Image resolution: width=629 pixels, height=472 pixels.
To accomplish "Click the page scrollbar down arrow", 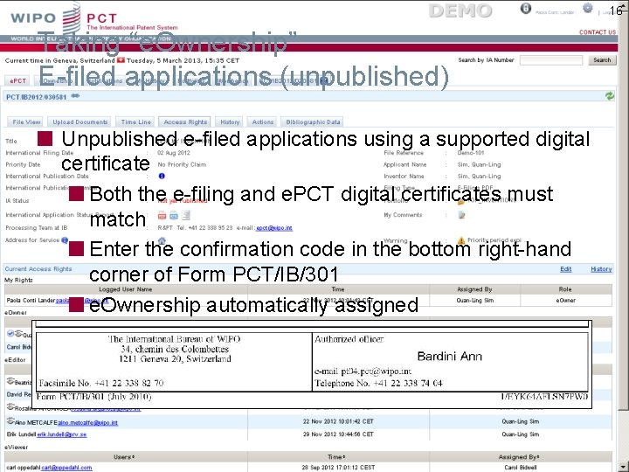I will coord(624,467).
